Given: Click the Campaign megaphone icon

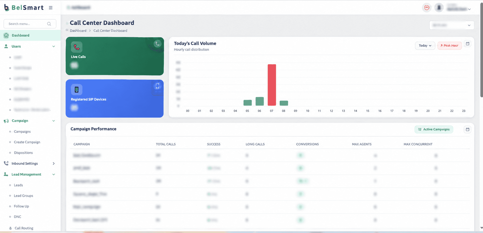Looking at the screenshot, I should [x=6, y=121].
